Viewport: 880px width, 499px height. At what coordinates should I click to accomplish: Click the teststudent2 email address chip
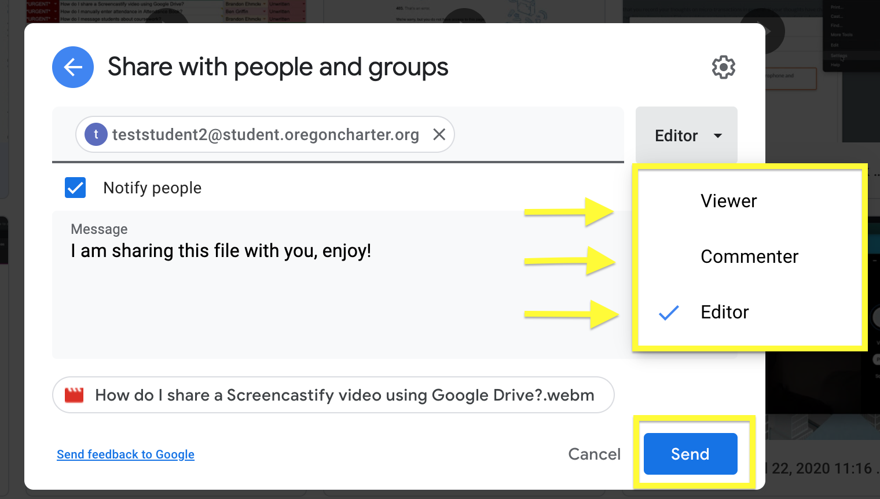(265, 134)
